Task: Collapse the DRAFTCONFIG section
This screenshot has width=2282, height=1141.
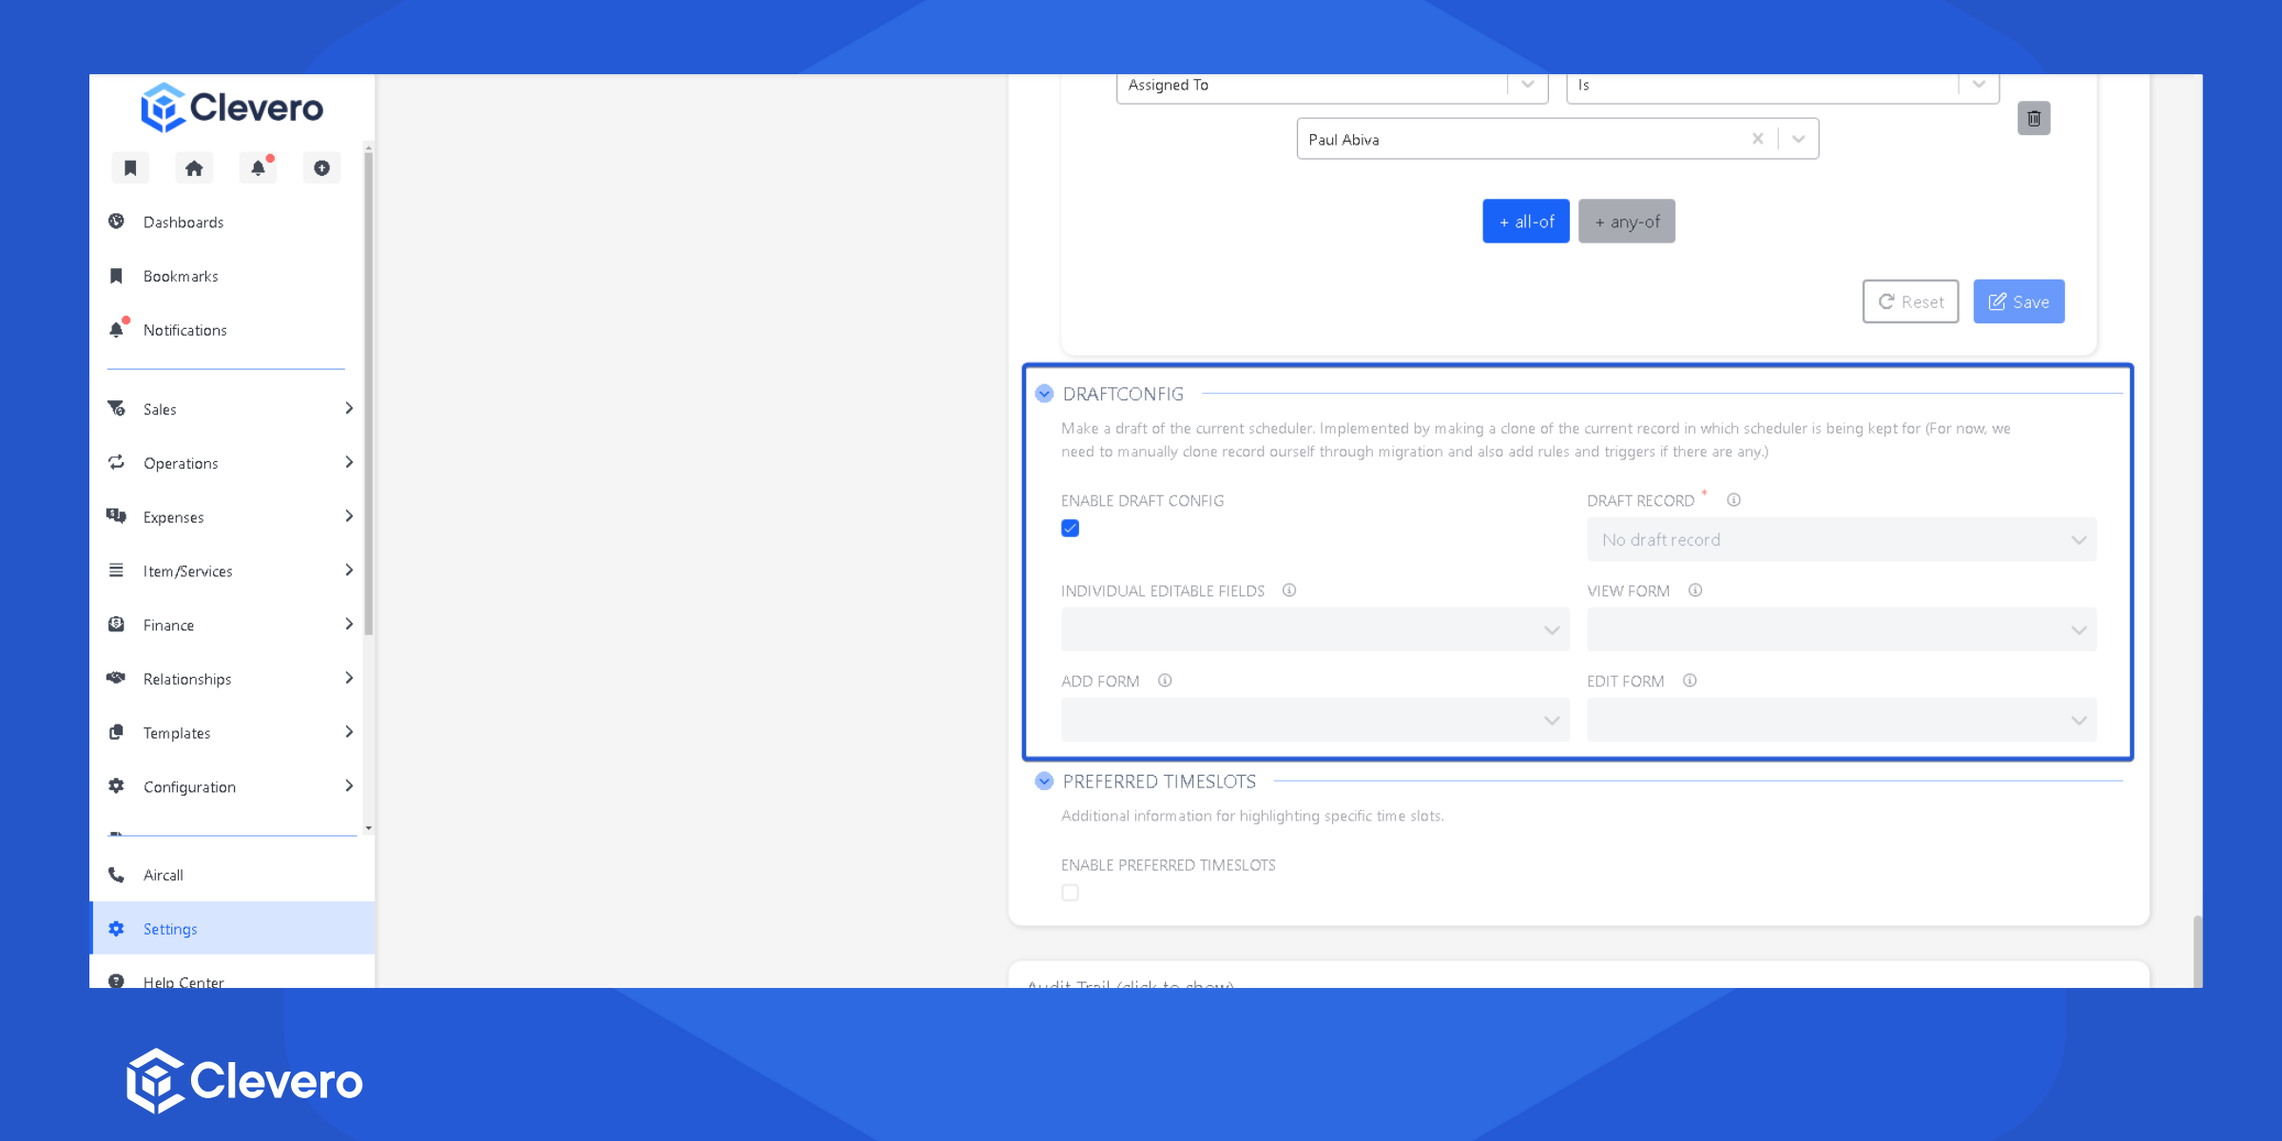Action: pos(1044,394)
